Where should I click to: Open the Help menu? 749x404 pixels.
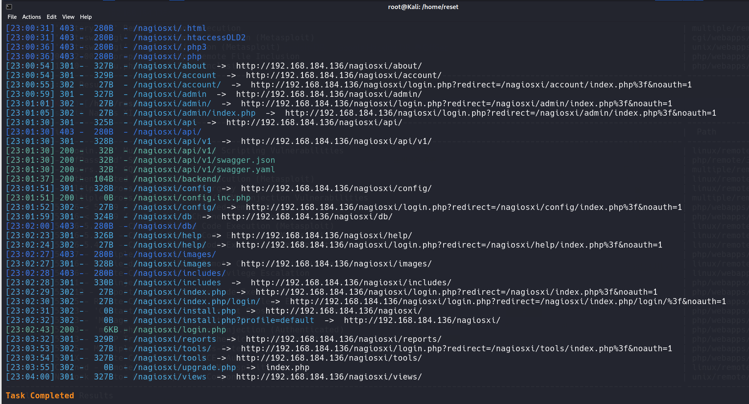(x=86, y=17)
